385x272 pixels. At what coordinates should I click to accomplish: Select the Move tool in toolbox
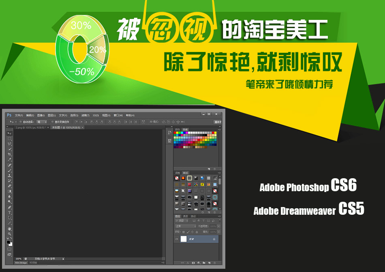(10, 133)
